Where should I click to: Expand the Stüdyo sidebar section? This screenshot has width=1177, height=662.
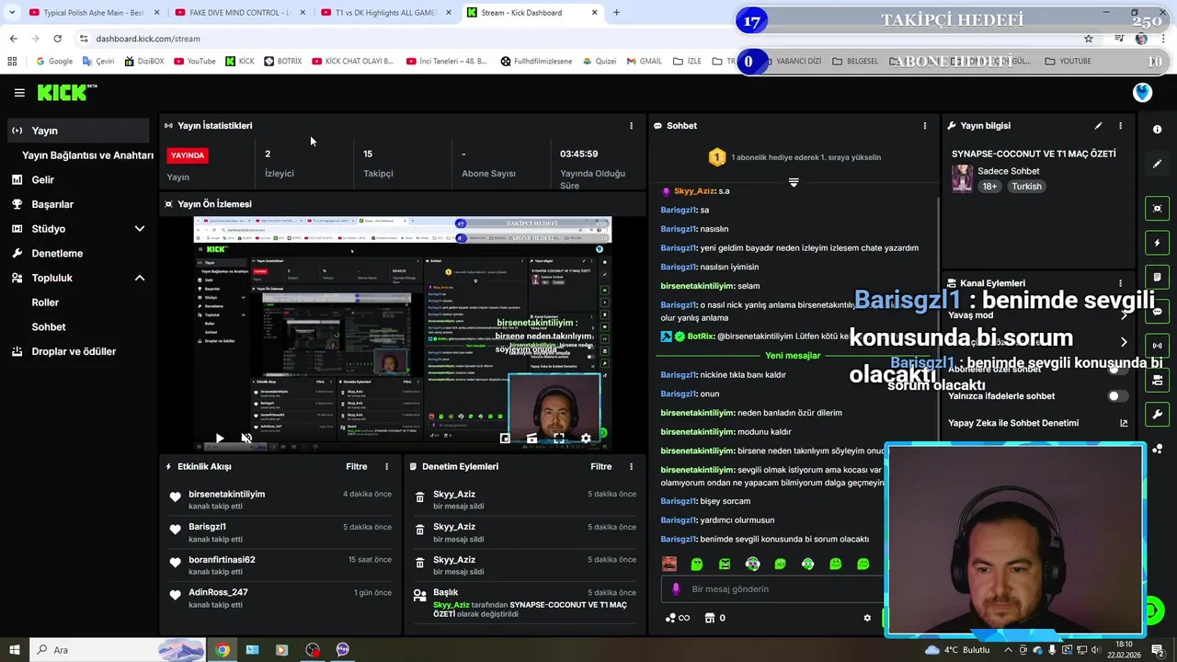140,229
